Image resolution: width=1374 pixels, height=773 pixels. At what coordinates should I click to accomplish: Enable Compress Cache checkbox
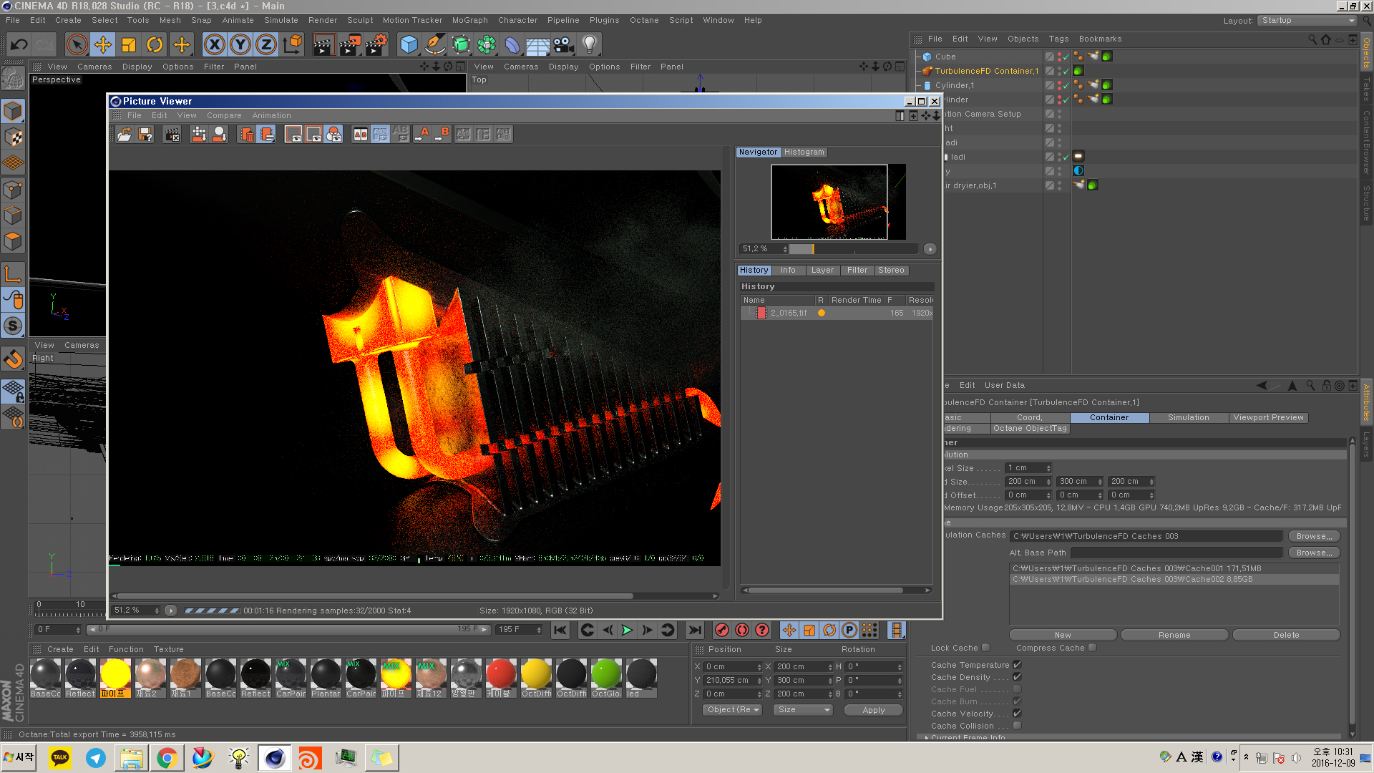(1093, 648)
